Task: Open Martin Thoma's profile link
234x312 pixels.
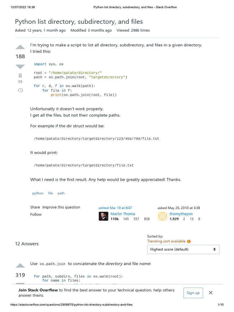Action: (x=122, y=214)
